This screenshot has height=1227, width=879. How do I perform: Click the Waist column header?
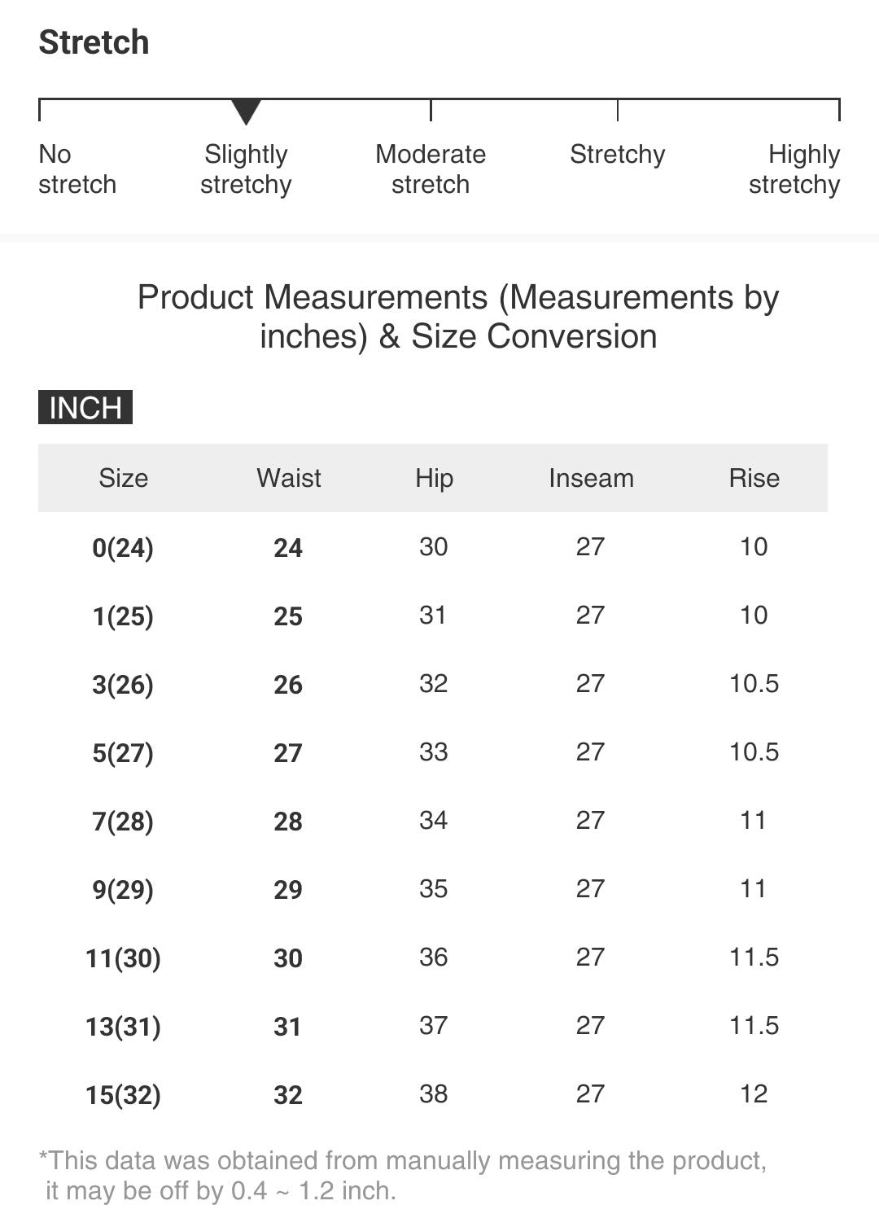(x=289, y=478)
